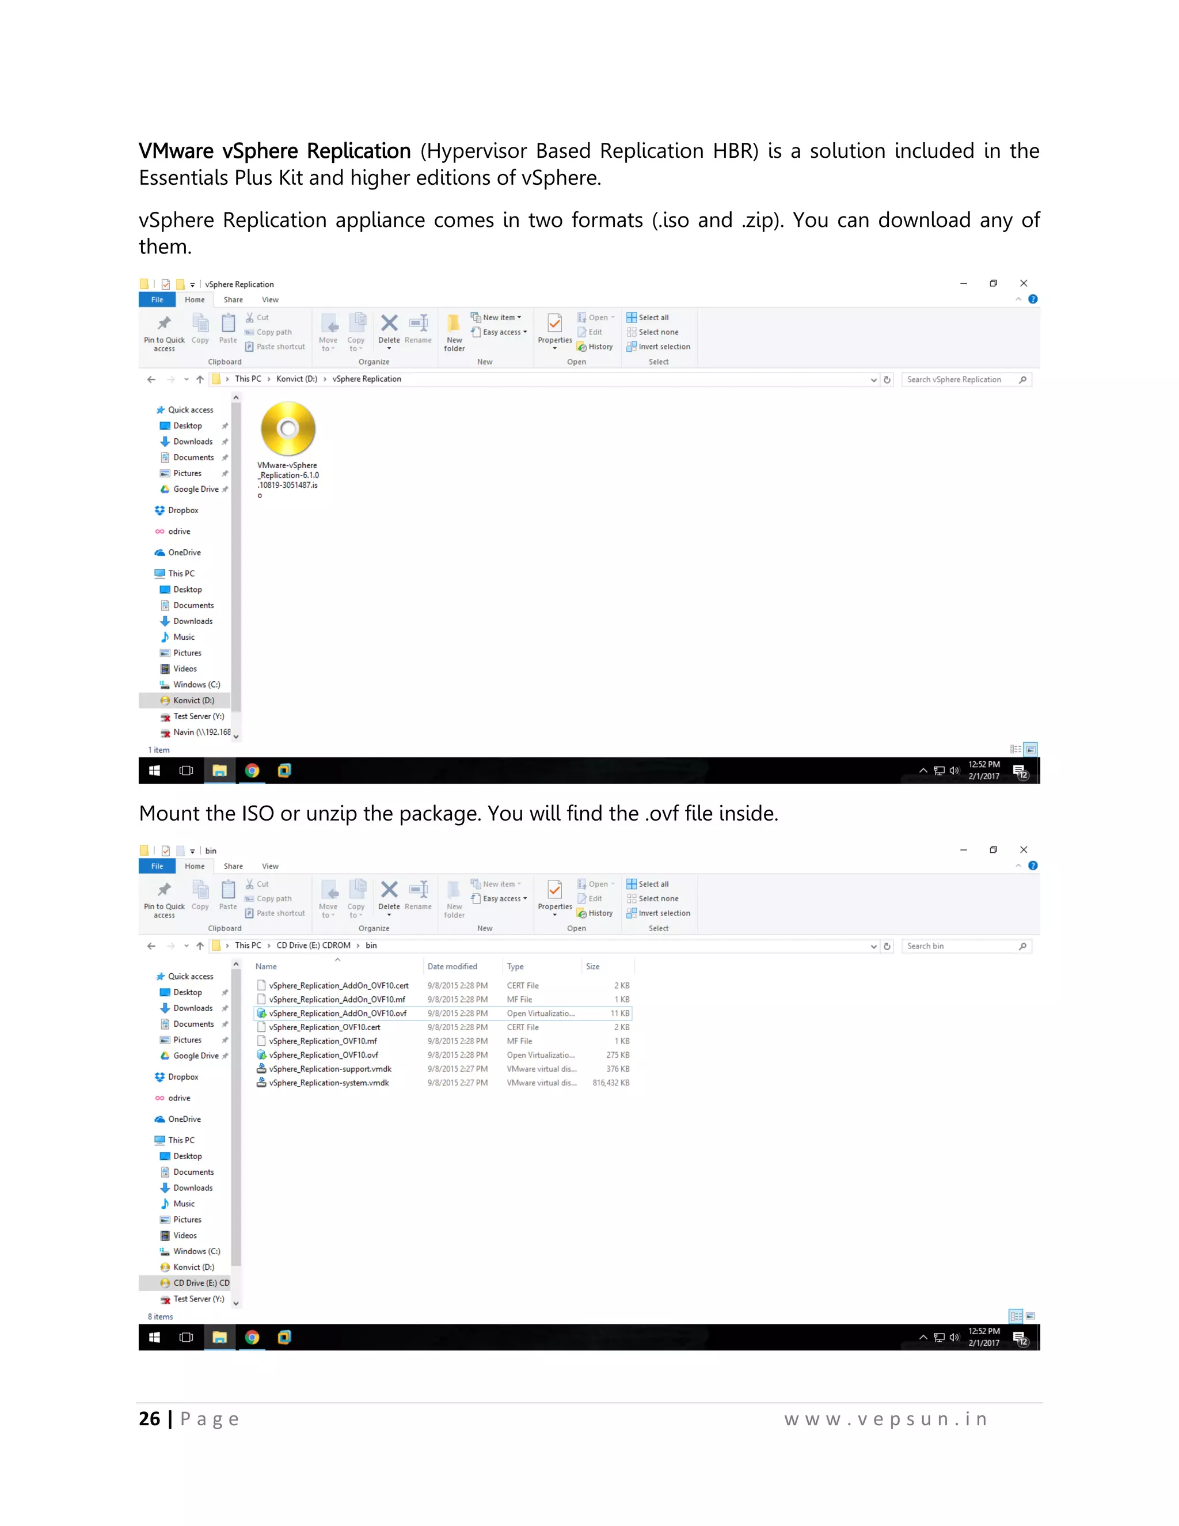
Task: Expand Easy access menu in bin window
Action: click(x=499, y=898)
